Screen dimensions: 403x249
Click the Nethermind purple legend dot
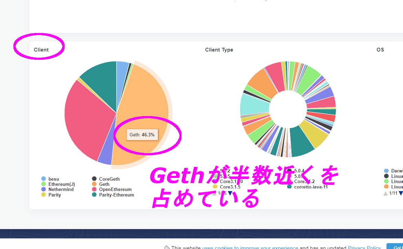point(43,189)
